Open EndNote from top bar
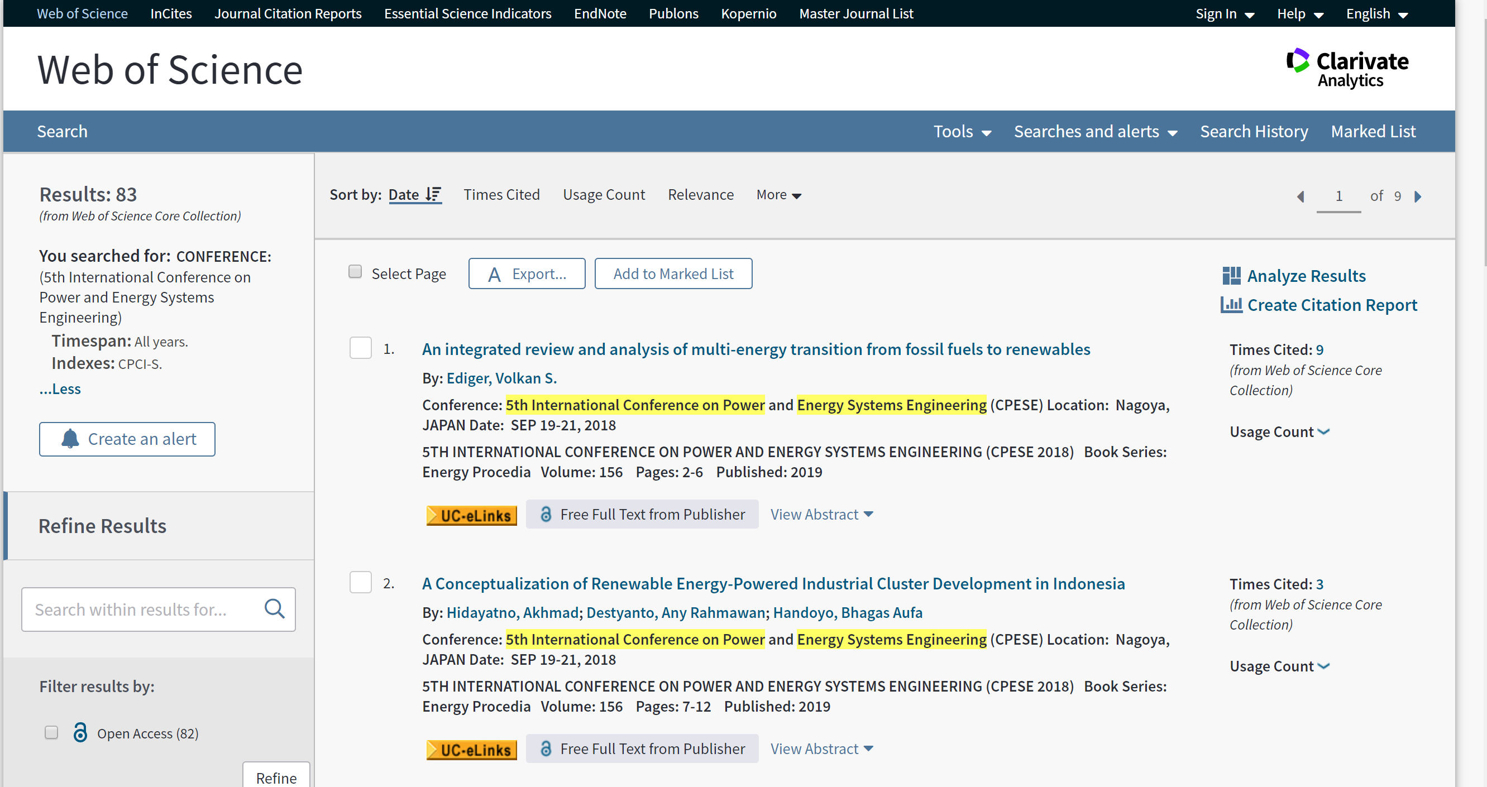The width and height of the screenshot is (1487, 787). pyautogui.click(x=600, y=14)
